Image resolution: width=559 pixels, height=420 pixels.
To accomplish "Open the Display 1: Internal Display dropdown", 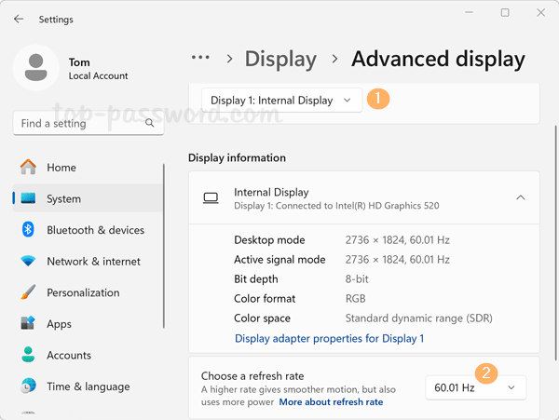I will click(x=281, y=101).
